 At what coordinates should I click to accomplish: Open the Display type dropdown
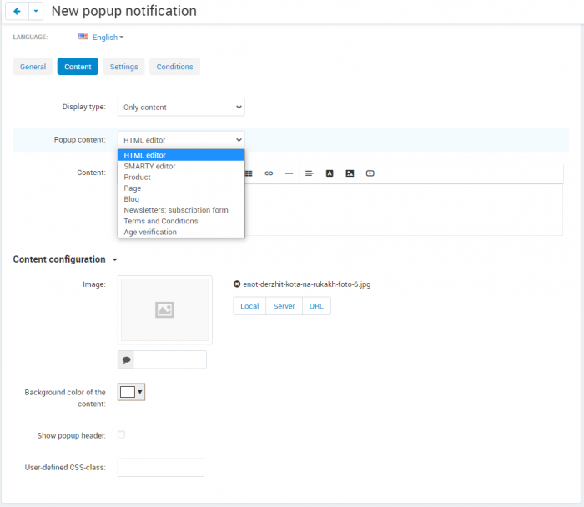click(x=181, y=108)
